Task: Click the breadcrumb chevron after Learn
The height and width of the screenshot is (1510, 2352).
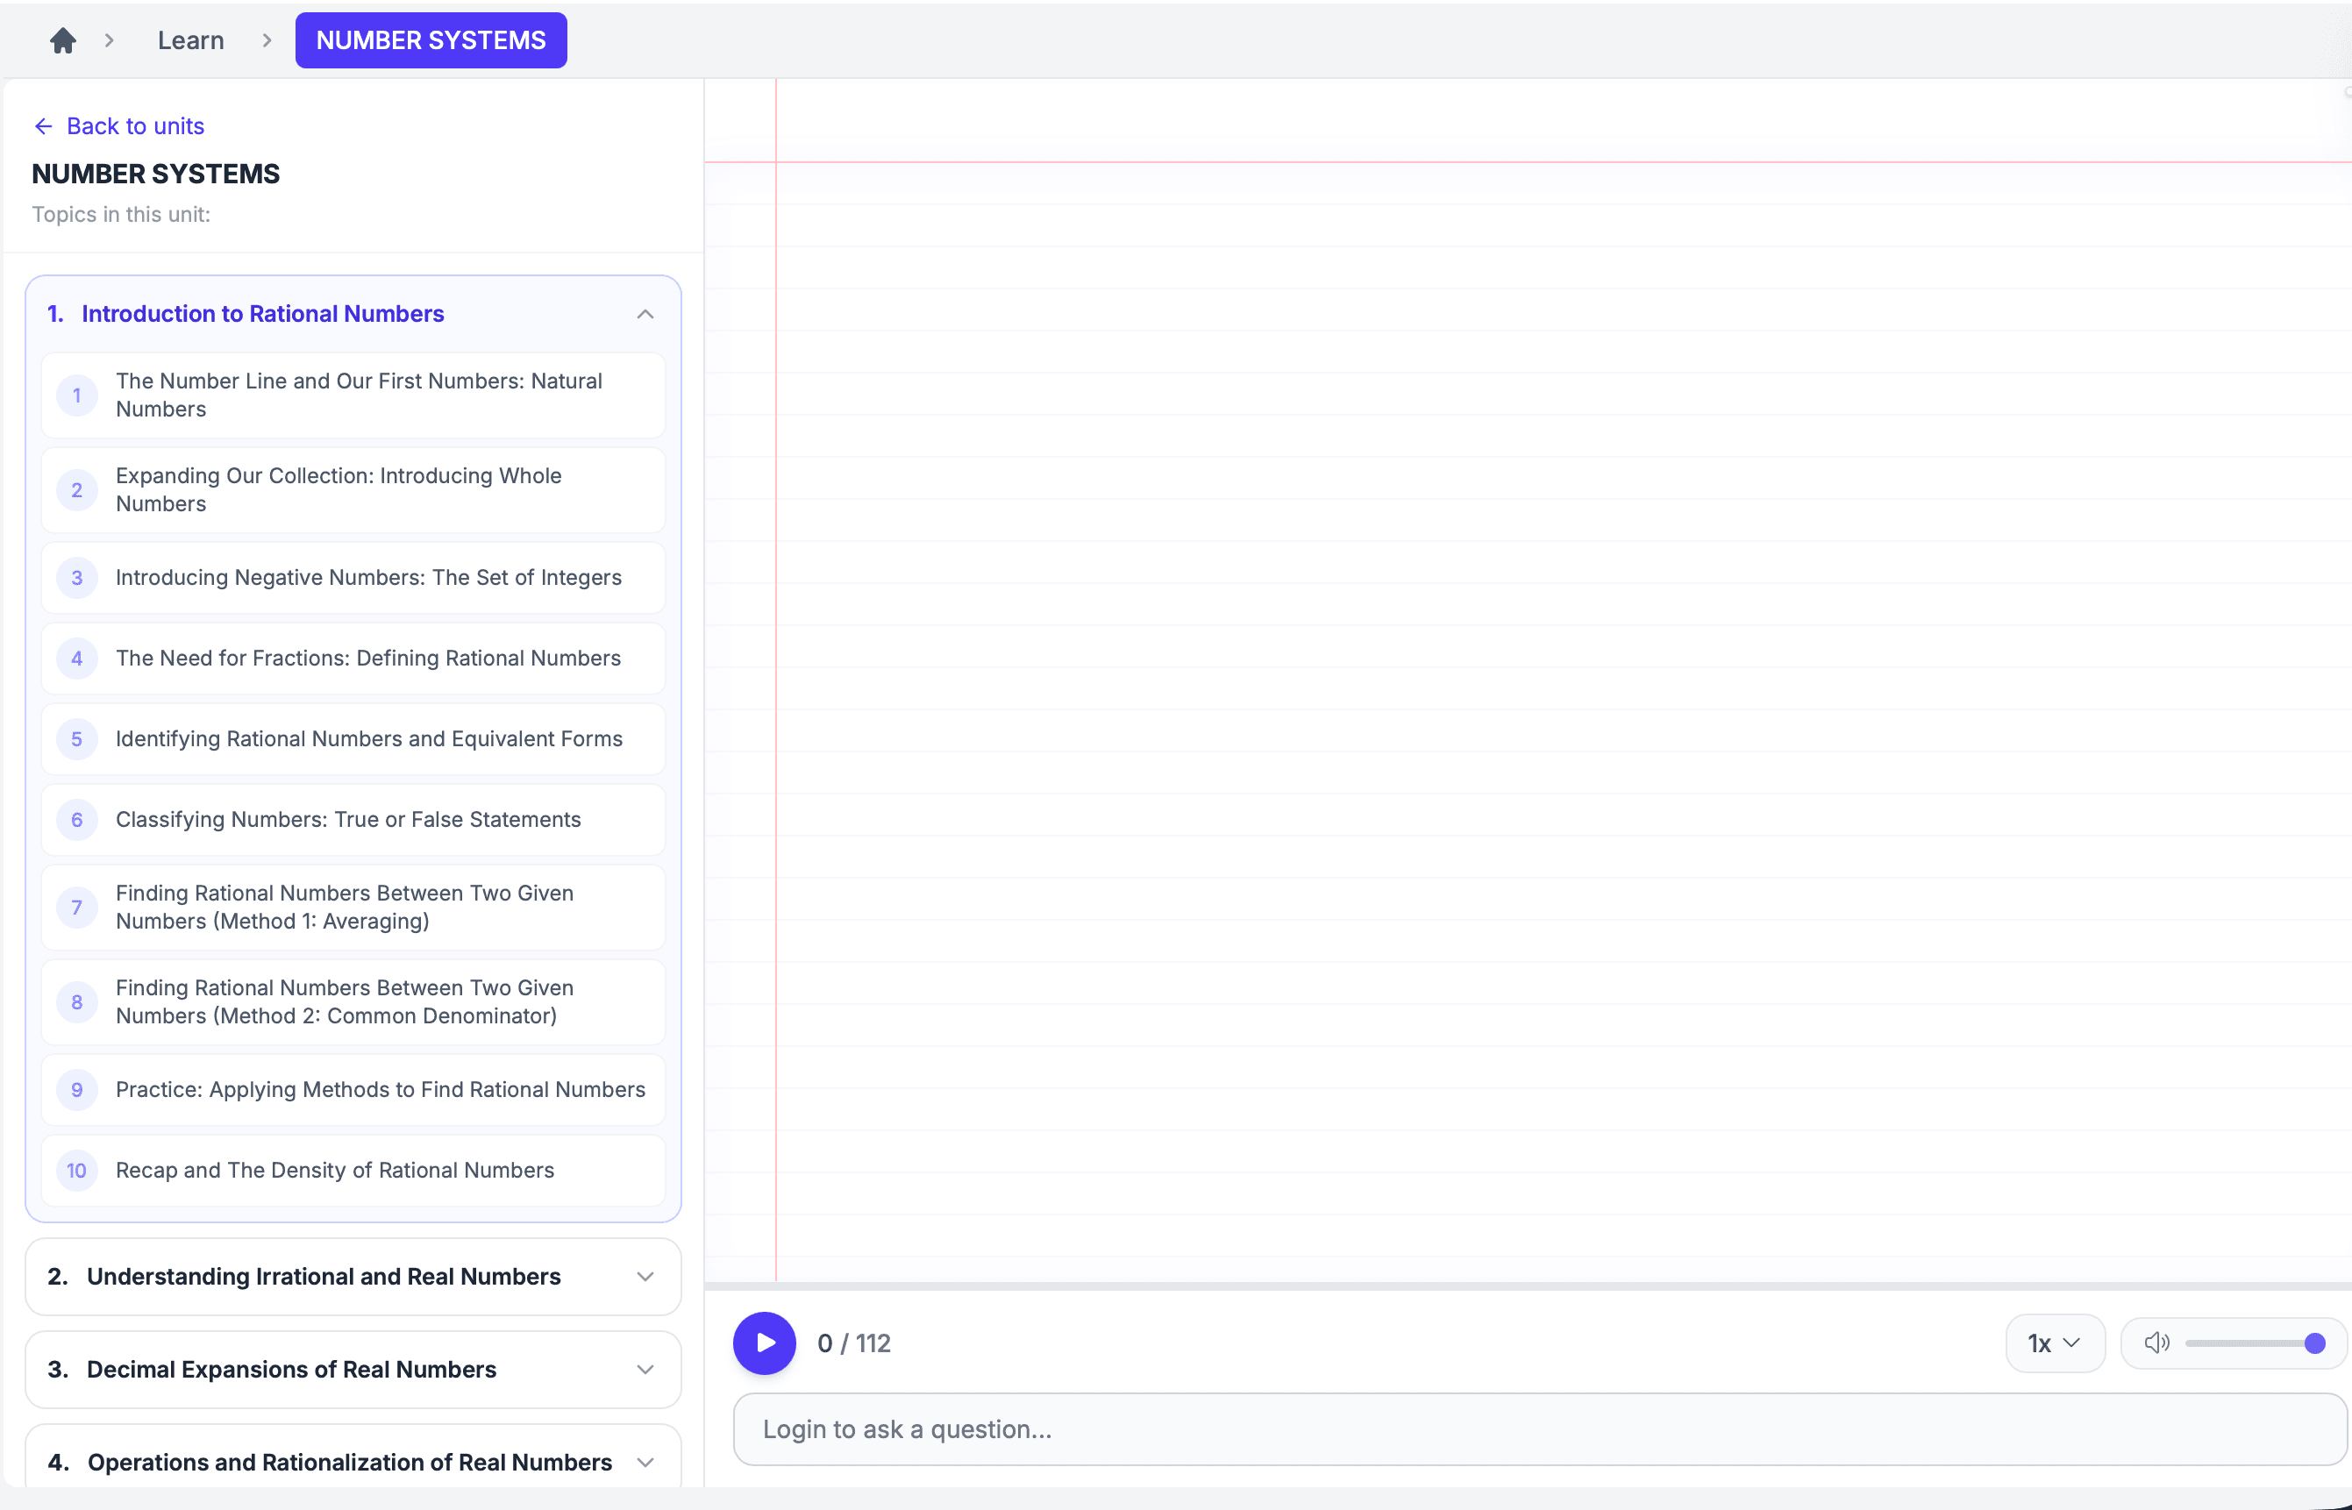Action: [266, 39]
